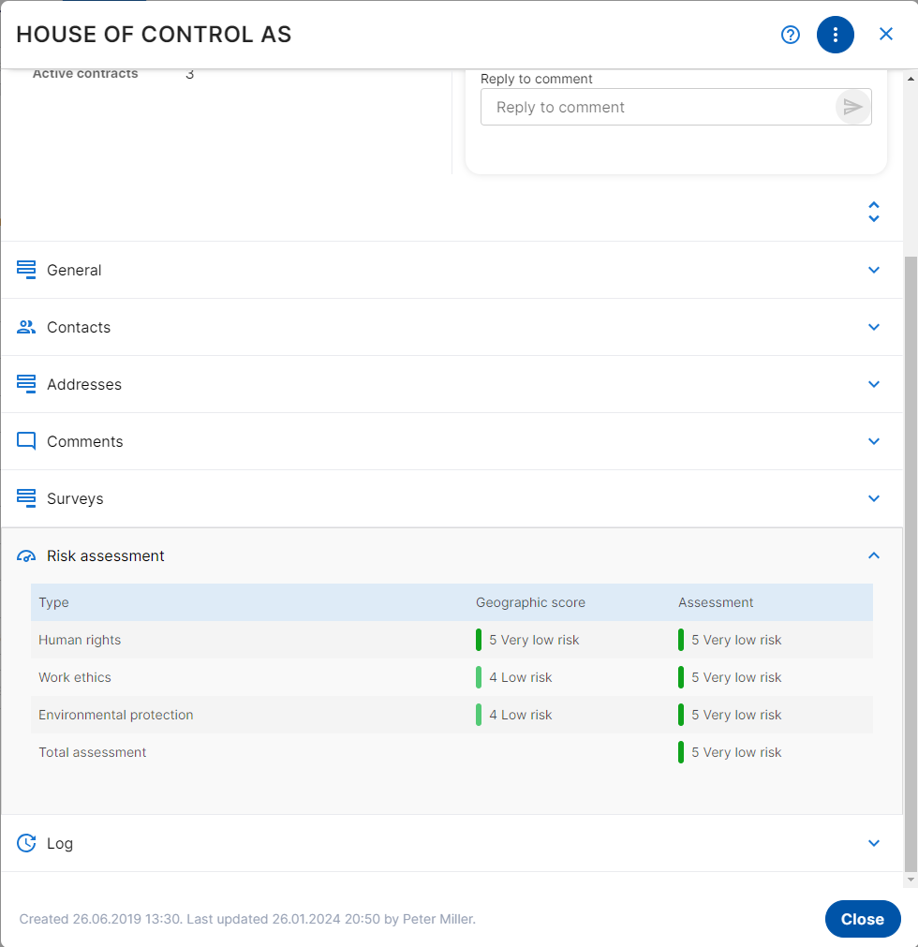Screen dimensions: 918x947
Task: Open the Addresses section title
Action: click(x=84, y=384)
